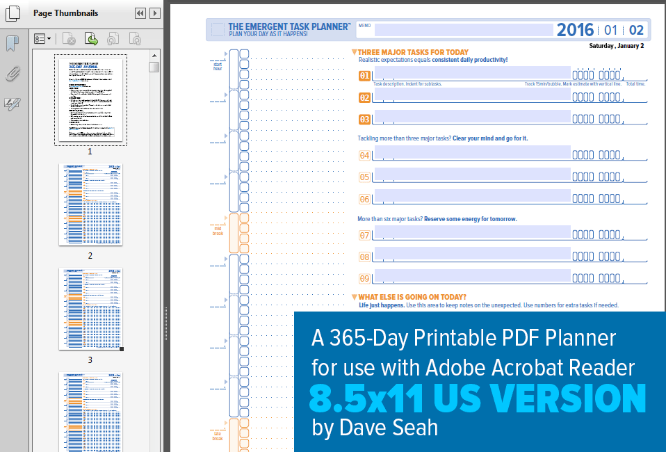Click the day "02" in date header
This screenshot has height=452, width=666.
tap(636, 30)
